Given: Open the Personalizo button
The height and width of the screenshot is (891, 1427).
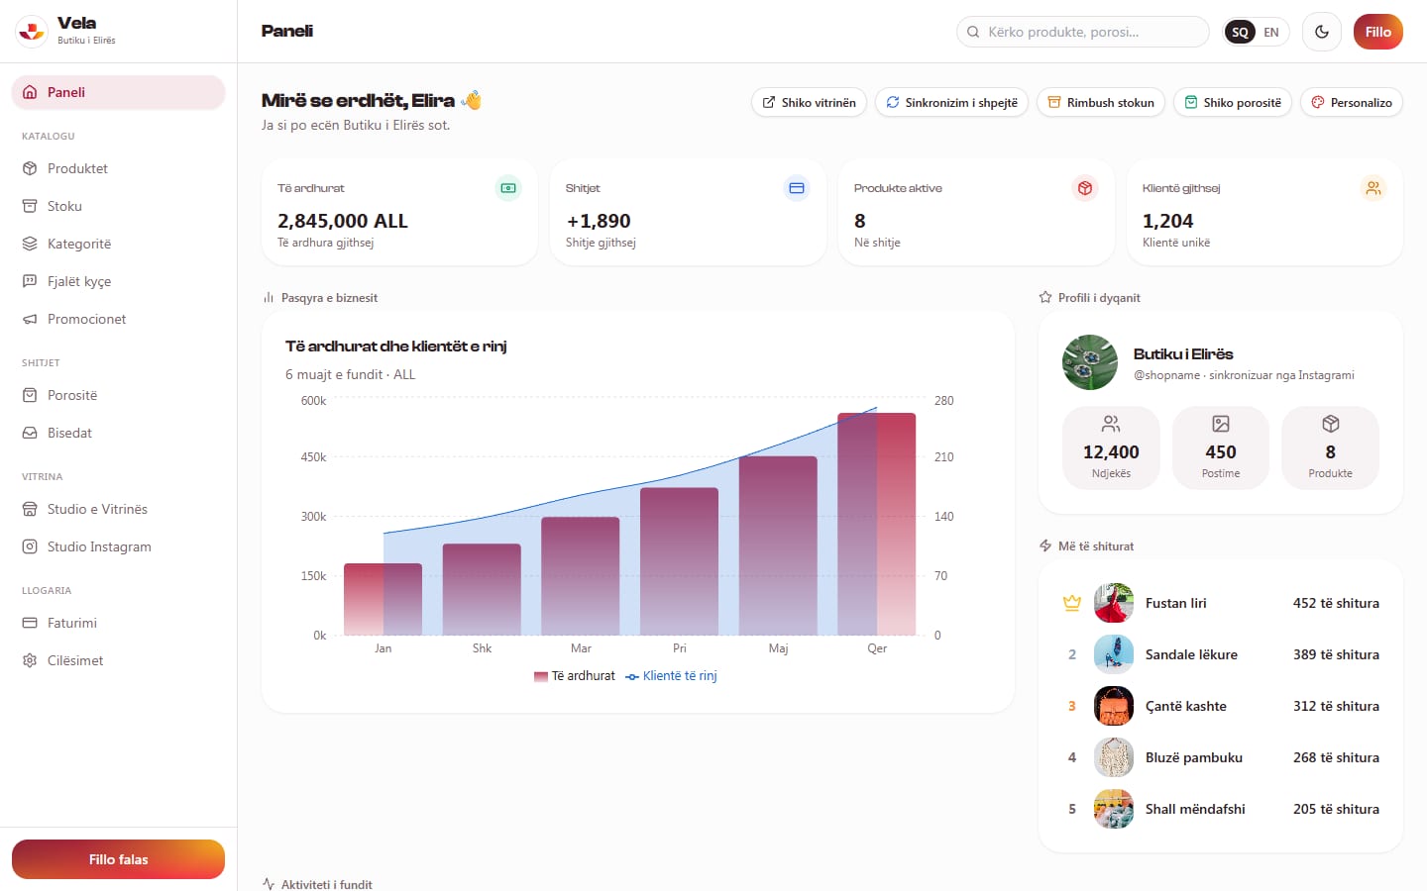Looking at the screenshot, I should point(1352,102).
